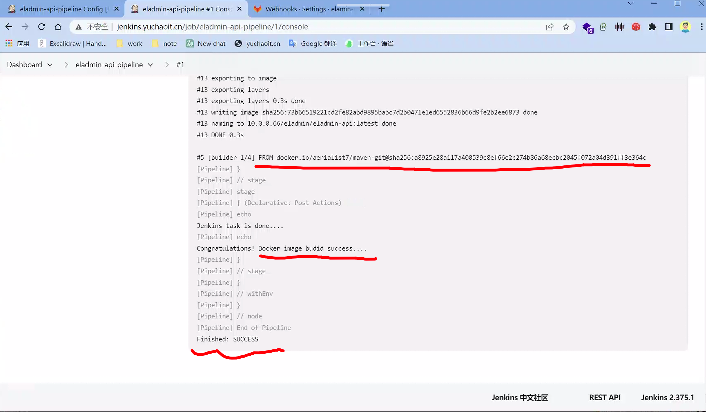
Task: Open the share page icon
Action: pyautogui.click(x=550, y=27)
